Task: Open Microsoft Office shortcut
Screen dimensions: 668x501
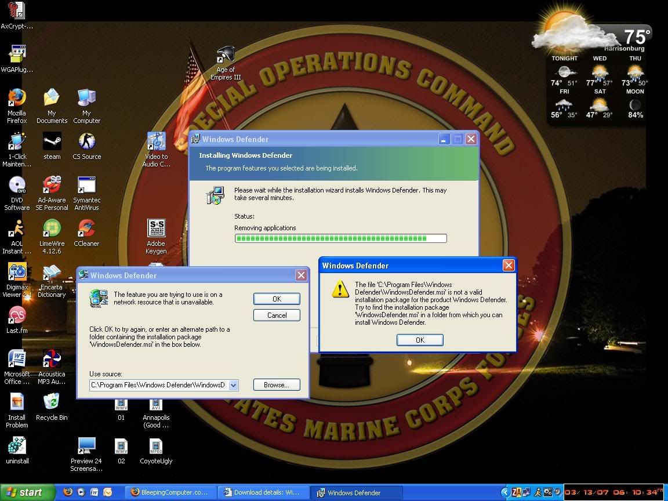Action: coord(17,367)
